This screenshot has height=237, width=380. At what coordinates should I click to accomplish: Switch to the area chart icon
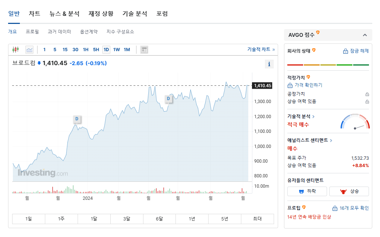(x=29, y=49)
